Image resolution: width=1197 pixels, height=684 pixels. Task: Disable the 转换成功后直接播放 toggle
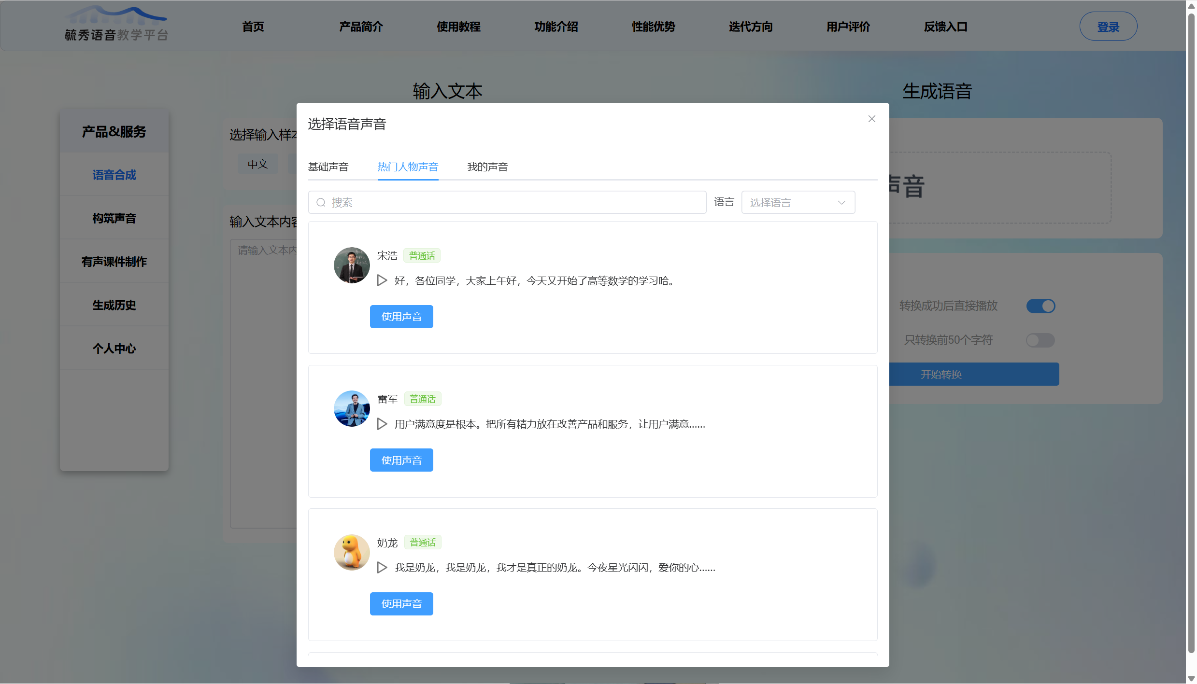(1040, 306)
